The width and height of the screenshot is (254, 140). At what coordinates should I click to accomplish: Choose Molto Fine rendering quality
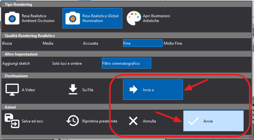pyautogui.click(x=173, y=43)
